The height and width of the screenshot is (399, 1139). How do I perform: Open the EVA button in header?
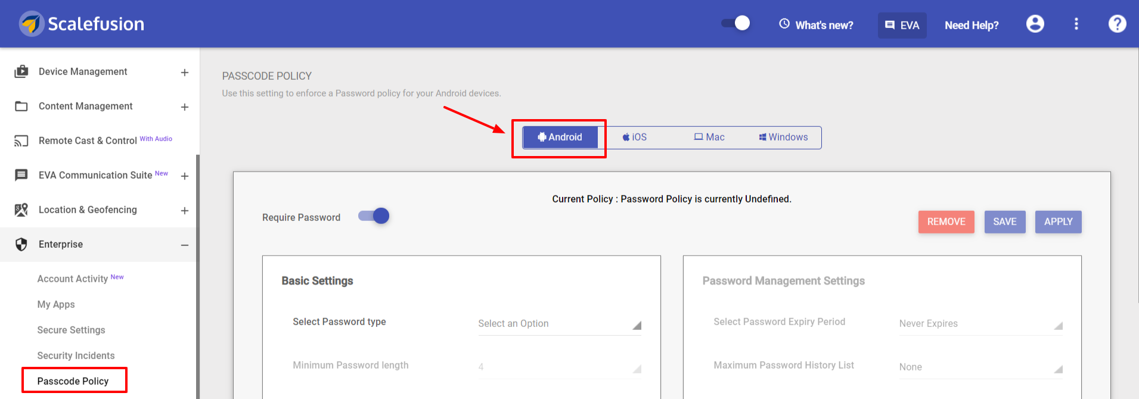point(902,25)
